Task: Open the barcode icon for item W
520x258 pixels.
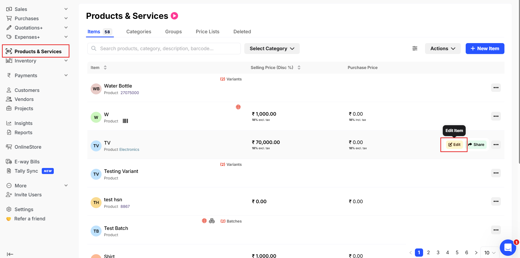Action: (125, 121)
